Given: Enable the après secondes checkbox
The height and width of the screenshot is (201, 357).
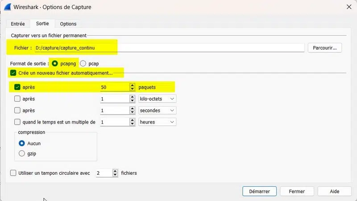Looking at the screenshot, I should [x=17, y=110].
